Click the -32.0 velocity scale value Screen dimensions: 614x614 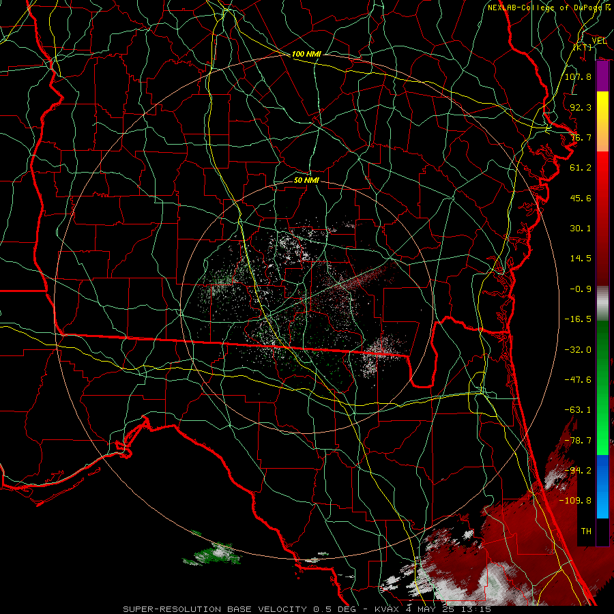[578, 349]
